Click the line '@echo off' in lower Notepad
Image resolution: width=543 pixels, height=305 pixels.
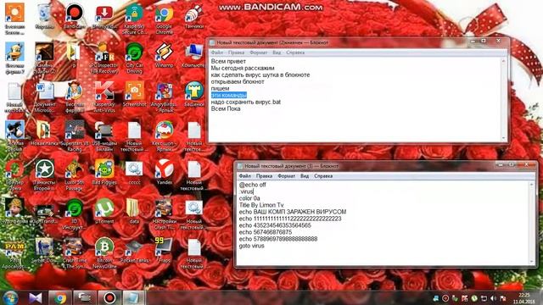click(253, 185)
